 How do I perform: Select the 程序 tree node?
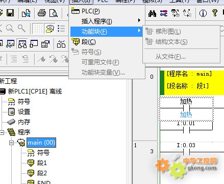[x=24, y=132]
